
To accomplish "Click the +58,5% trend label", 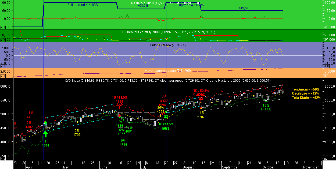I will 143,5.
